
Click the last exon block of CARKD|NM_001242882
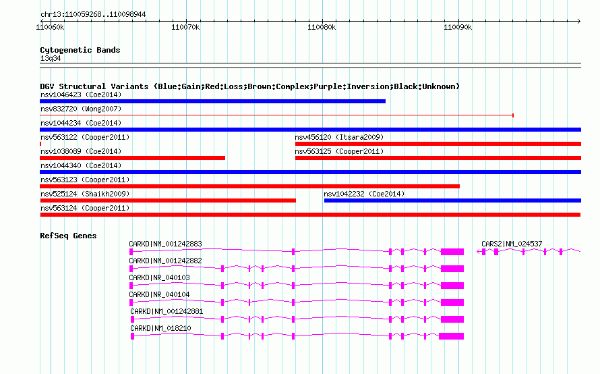pyautogui.click(x=452, y=269)
